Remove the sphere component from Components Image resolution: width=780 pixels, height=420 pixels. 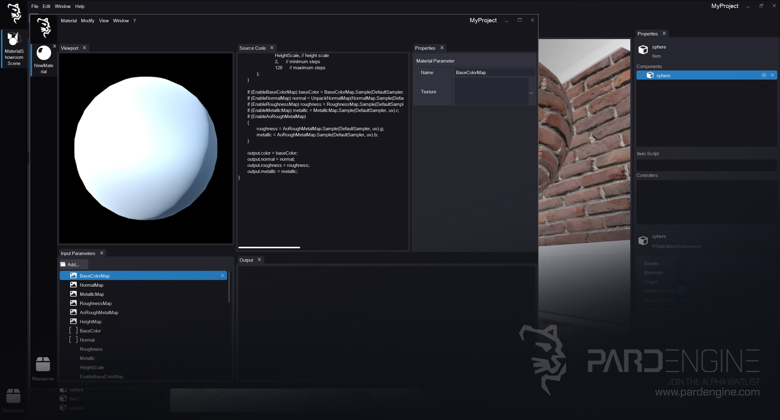tap(772, 75)
